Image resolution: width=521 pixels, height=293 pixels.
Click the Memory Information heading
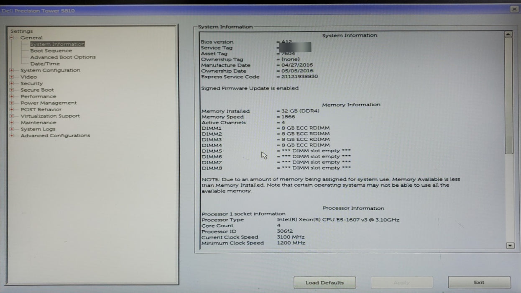[x=351, y=105]
